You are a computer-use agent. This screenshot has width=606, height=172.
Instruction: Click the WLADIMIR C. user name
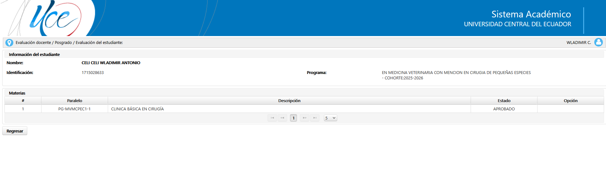coord(579,42)
